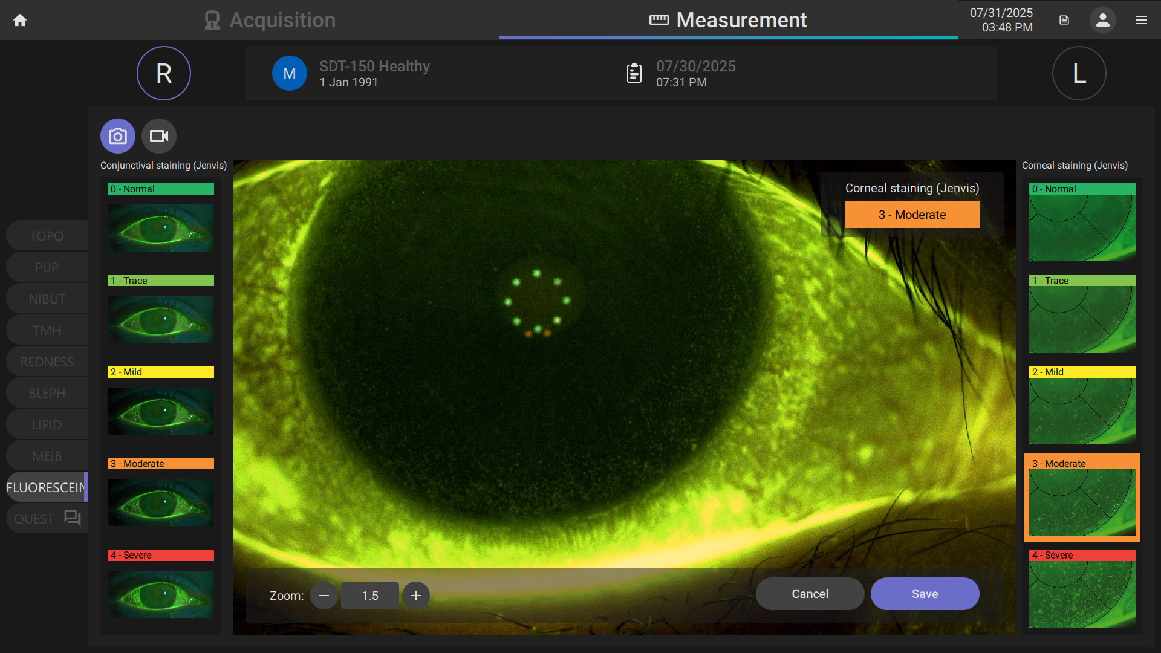1161x653 pixels.
Task: Click the Home icon
Action: click(x=20, y=20)
